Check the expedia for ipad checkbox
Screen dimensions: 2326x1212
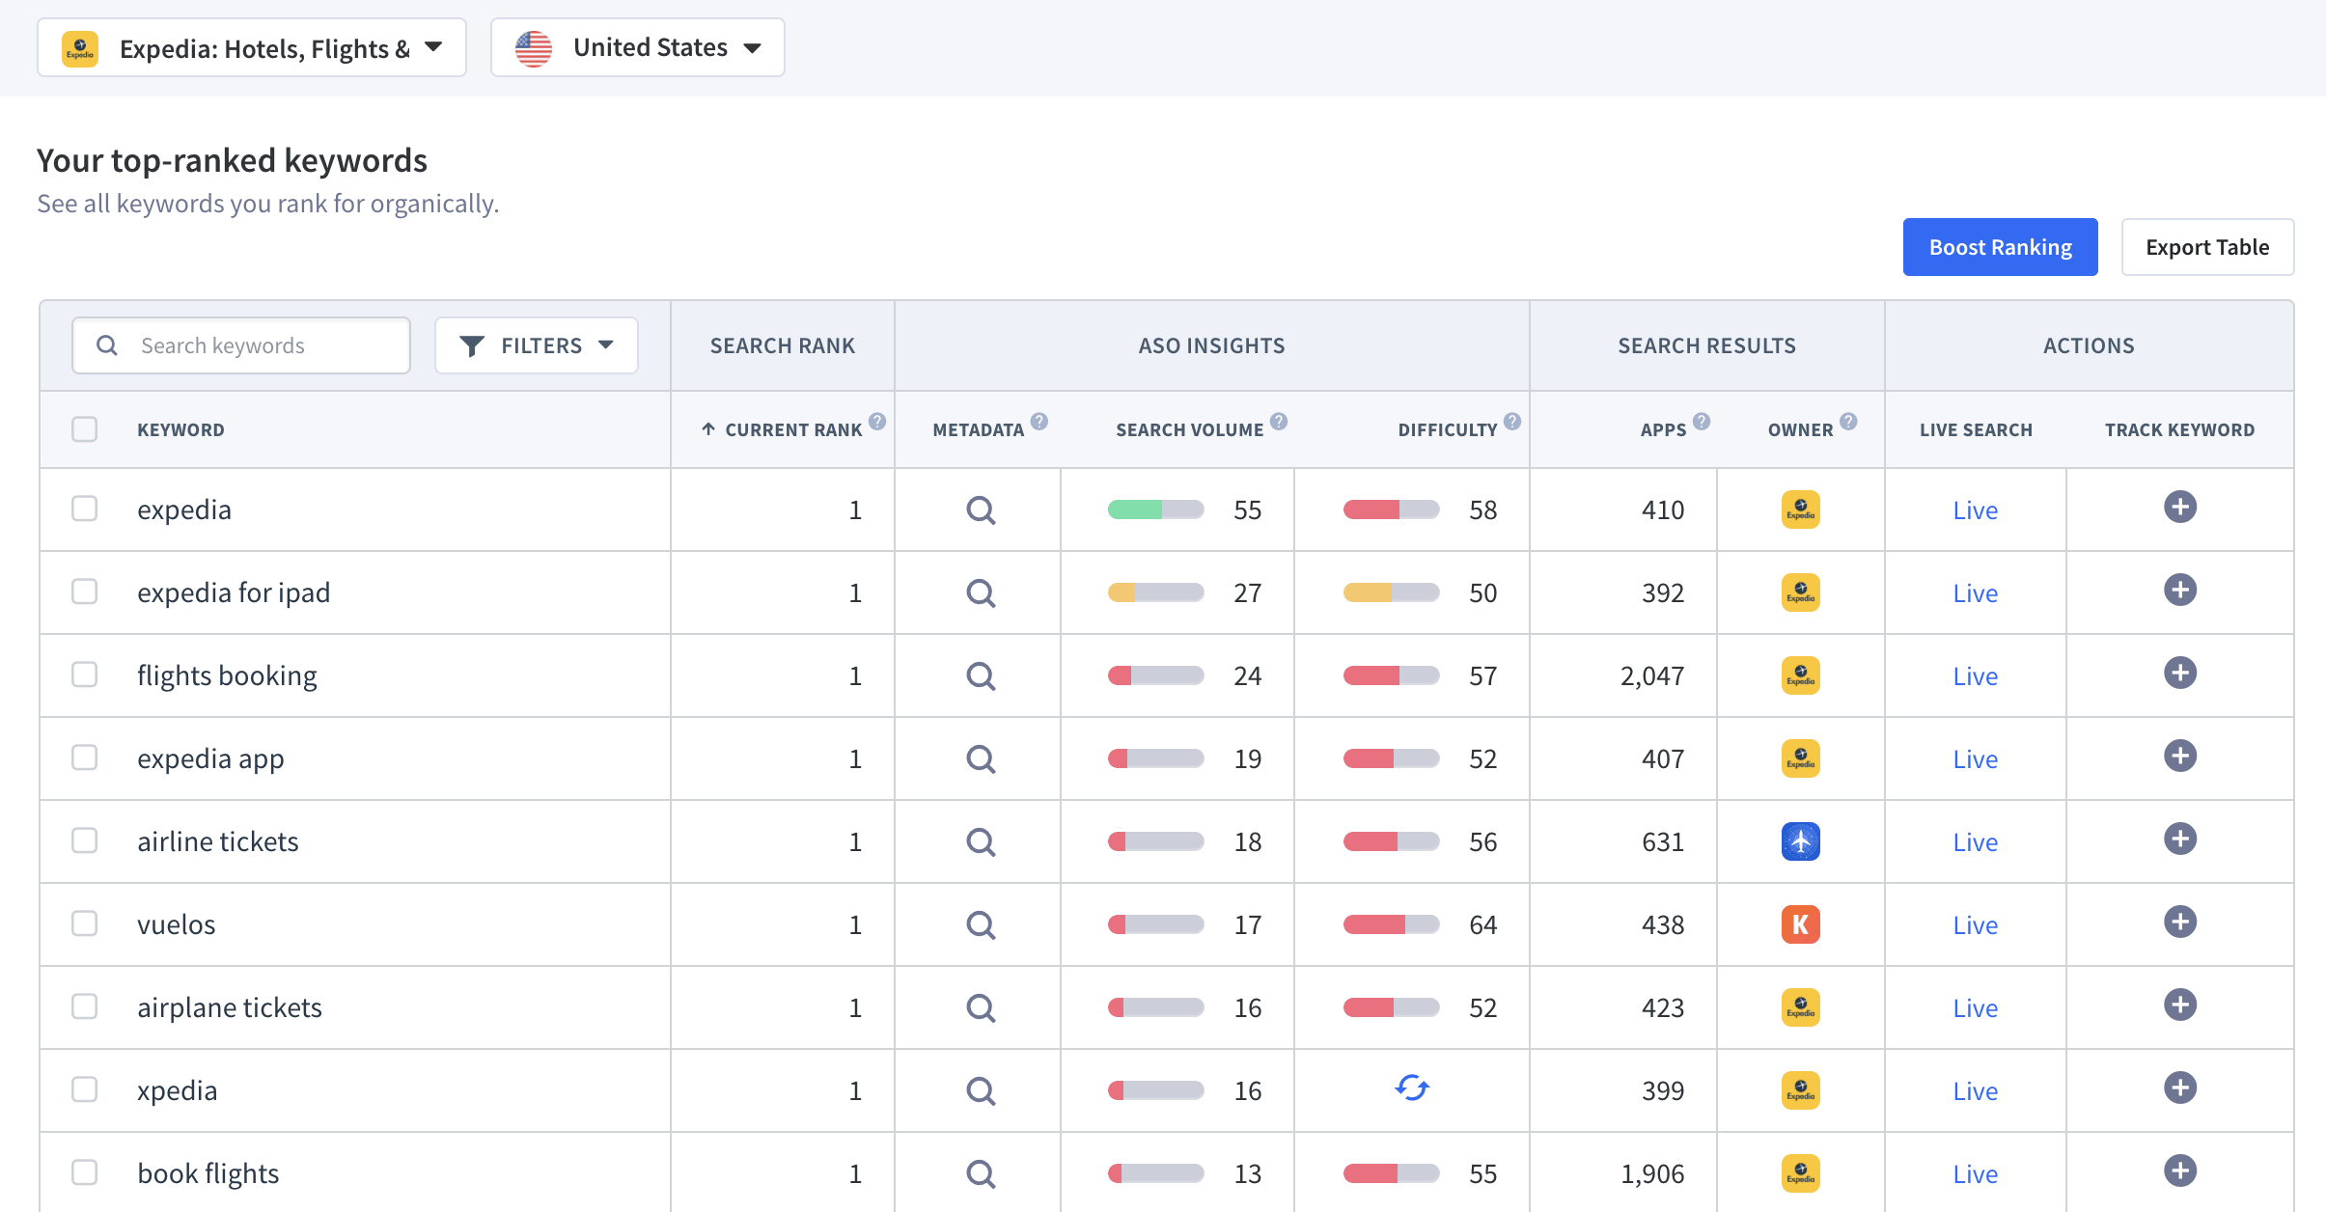(x=85, y=592)
